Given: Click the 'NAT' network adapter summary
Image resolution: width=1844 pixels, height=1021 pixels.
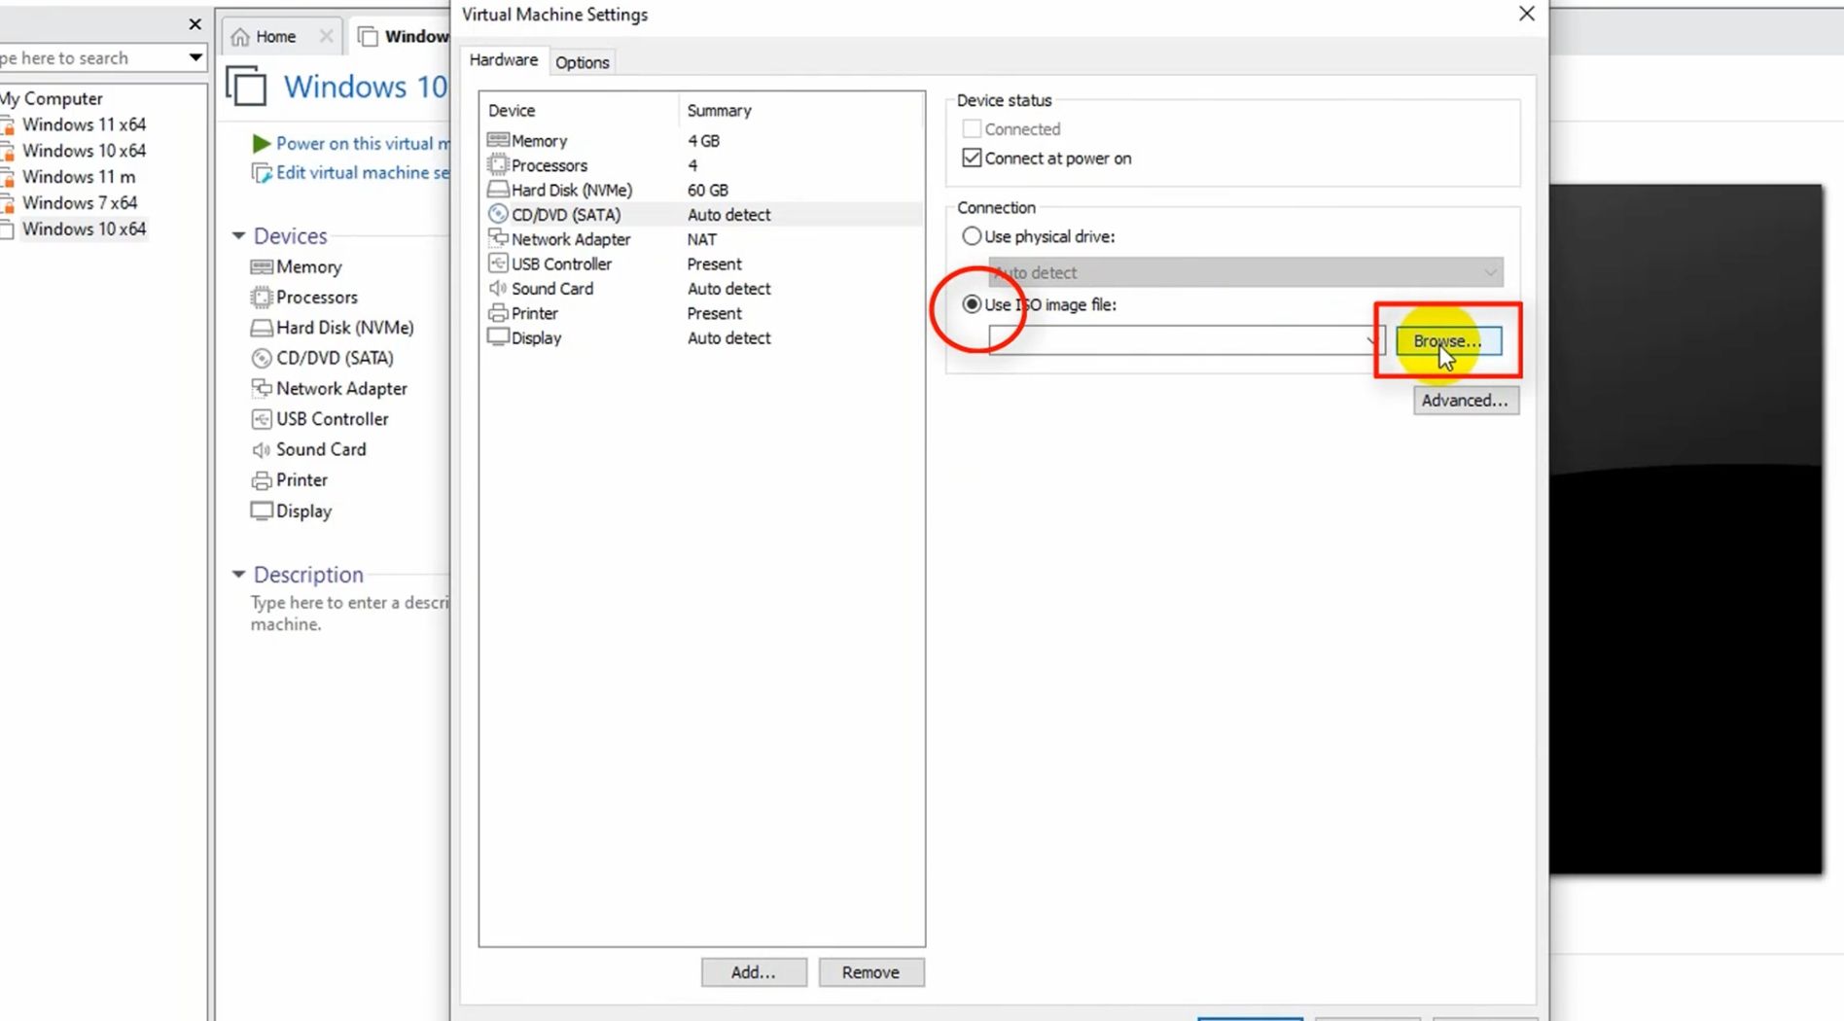Looking at the screenshot, I should click(x=701, y=239).
